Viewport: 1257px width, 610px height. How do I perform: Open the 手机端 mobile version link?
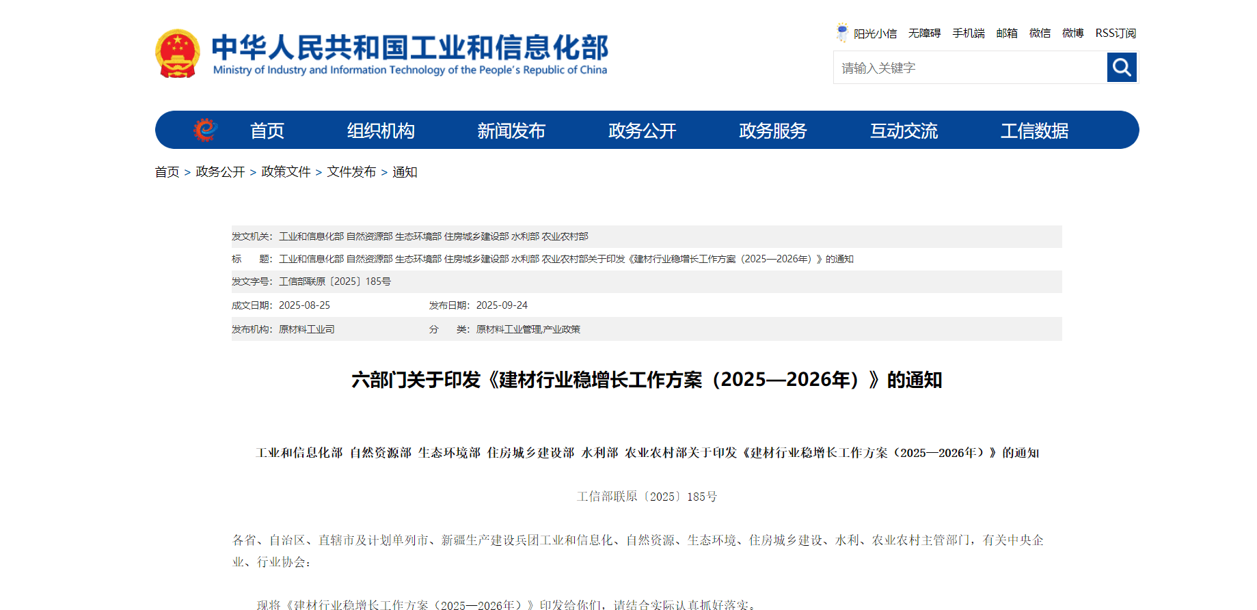[x=968, y=33]
